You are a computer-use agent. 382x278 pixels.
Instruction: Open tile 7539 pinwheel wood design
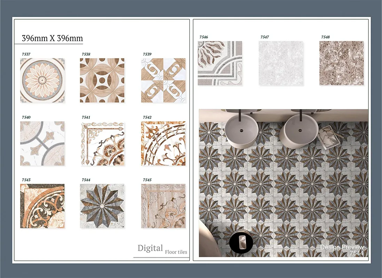163,80
